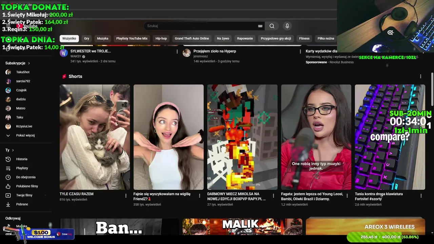Play Fajnie się wyszykowałam na wigilię short thumbnail
434x244 pixels.
169,137
